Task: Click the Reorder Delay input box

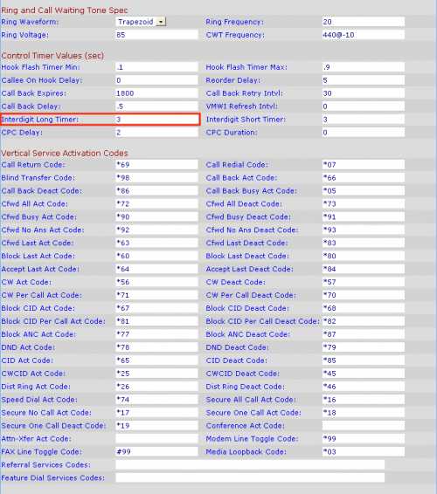Action: point(364,80)
